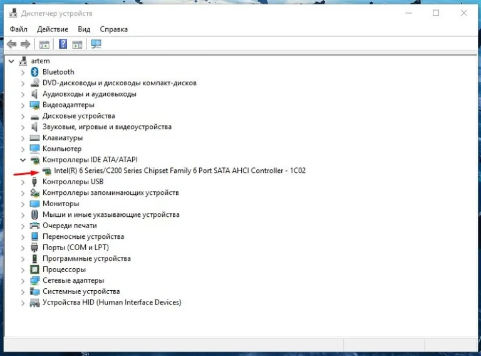Expand the Сетевые адаптеры category

click(23, 281)
